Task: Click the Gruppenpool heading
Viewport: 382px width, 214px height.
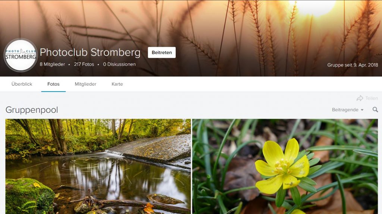Action: click(32, 110)
